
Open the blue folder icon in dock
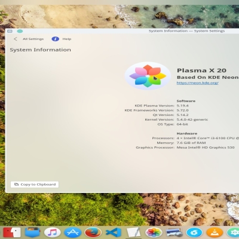point(32,232)
